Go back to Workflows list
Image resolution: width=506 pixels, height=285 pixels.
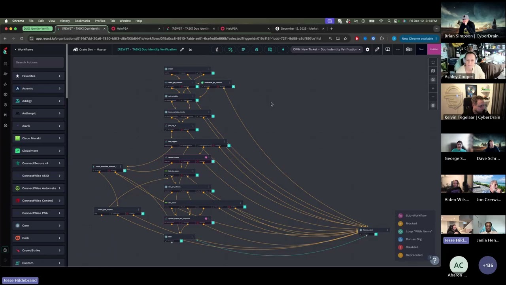(x=24, y=49)
